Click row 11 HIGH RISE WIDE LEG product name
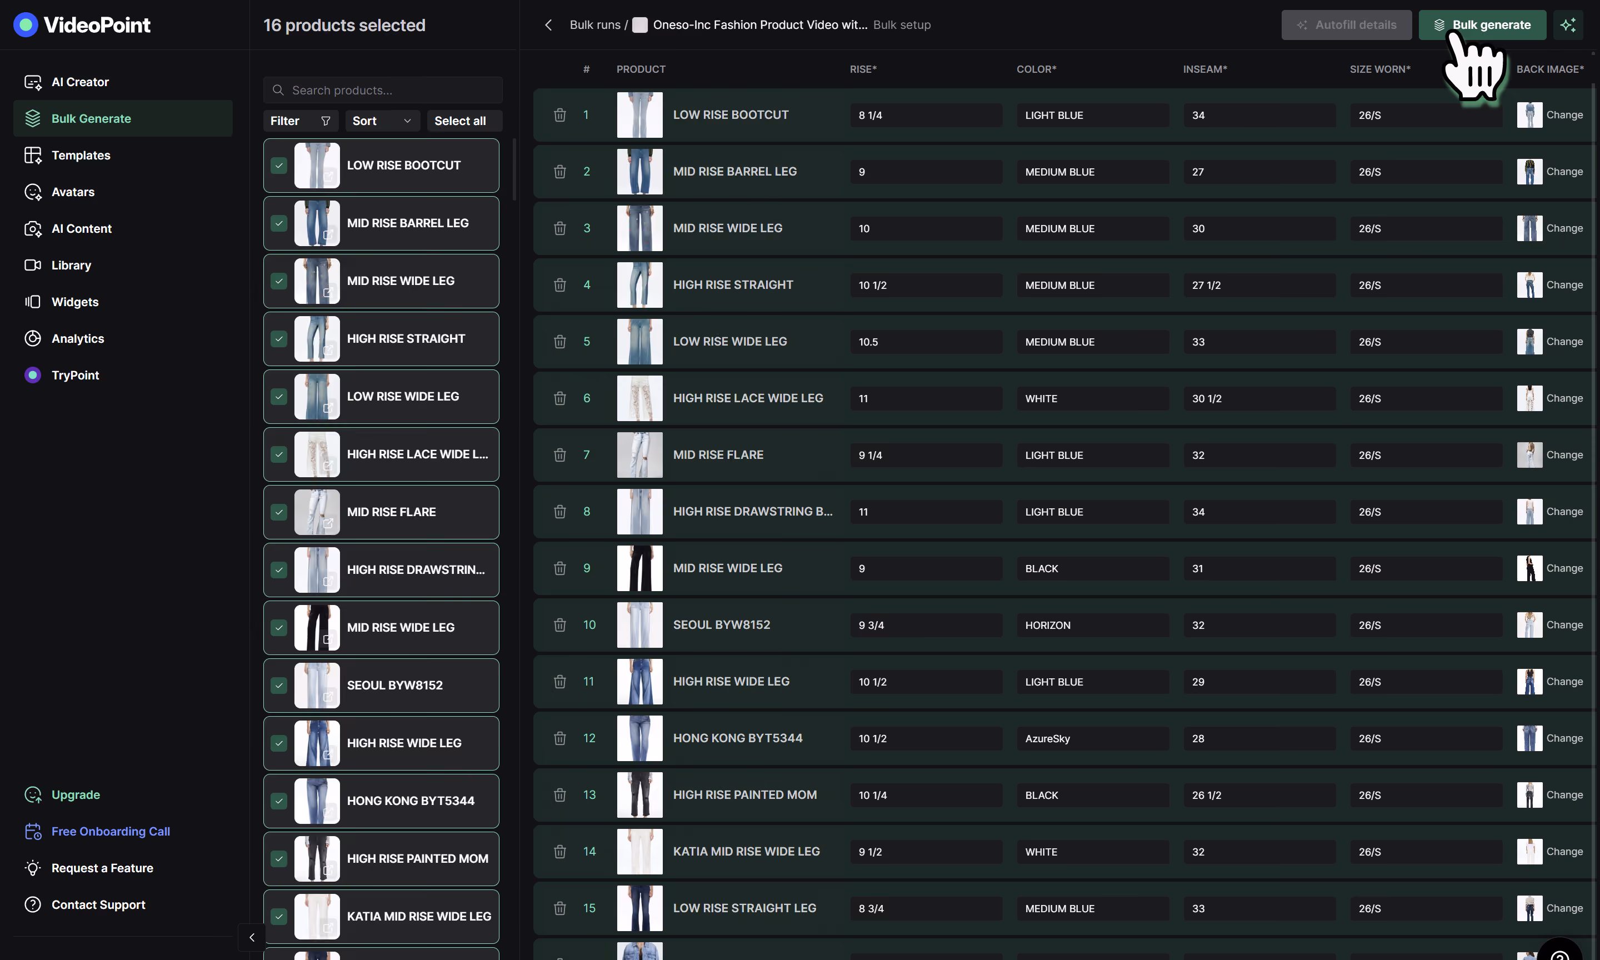The image size is (1600, 960). point(731,681)
